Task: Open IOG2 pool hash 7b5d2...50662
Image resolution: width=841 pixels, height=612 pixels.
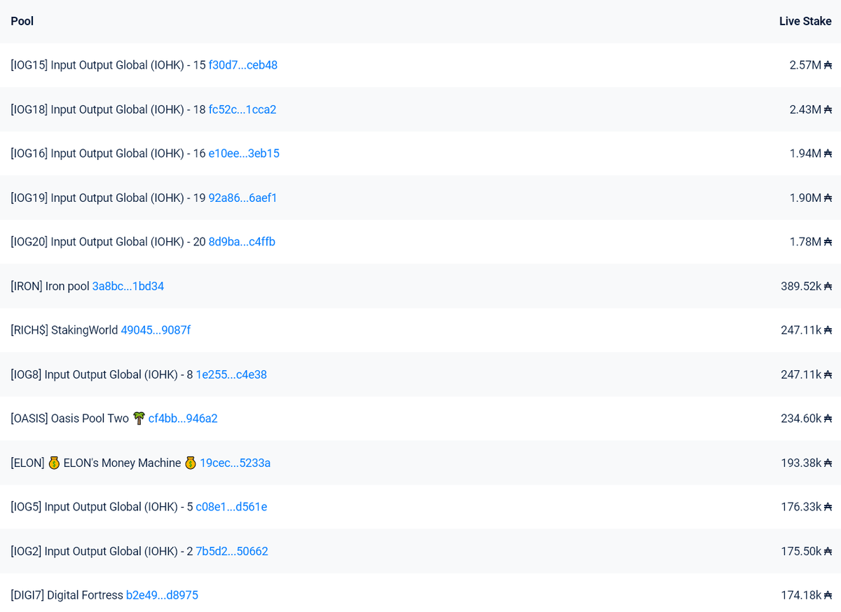Action: (x=232, y=551)
